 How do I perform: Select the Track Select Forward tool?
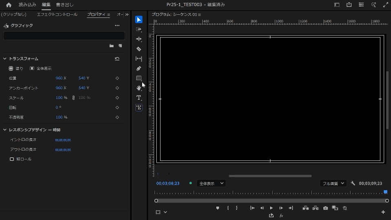click(x=139, y=29)
